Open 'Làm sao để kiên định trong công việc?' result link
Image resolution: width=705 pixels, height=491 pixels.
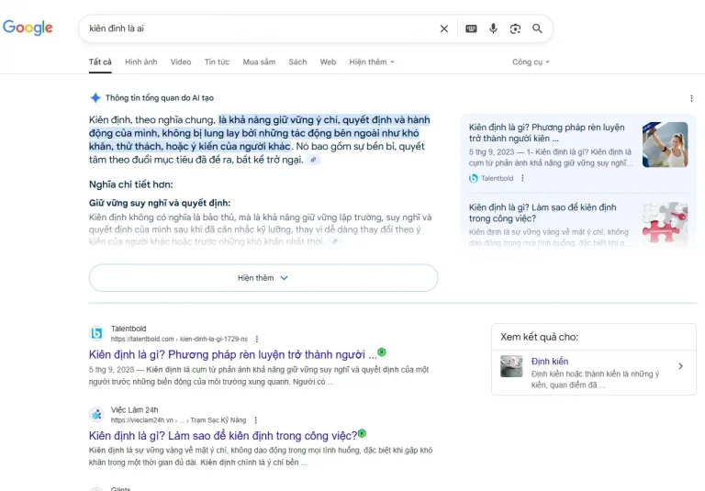point(223,436)
